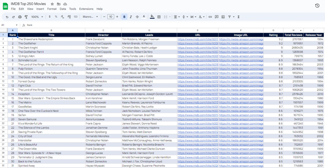Open the fill color bucket
Image resolution: width=325 pixels, height=168 pixels.
coord(152,17)
